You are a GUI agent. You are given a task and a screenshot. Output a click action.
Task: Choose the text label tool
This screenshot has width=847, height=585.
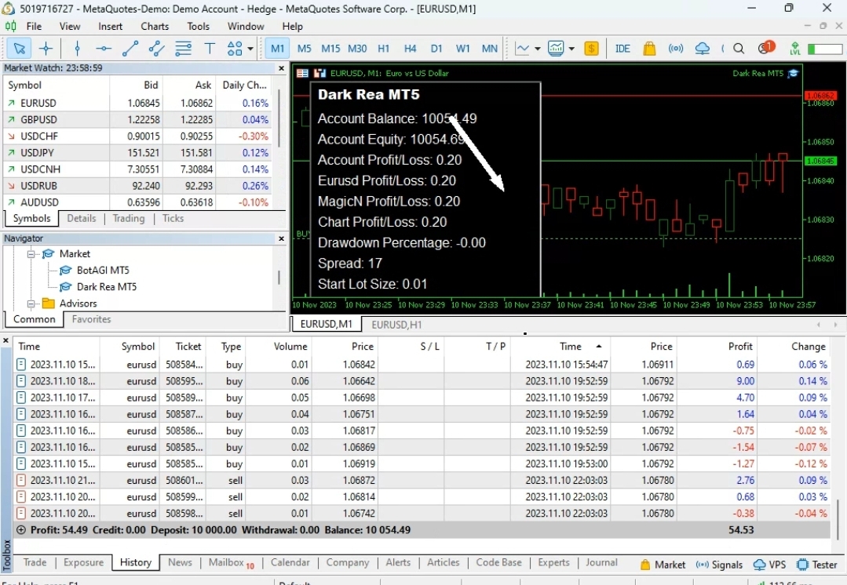click(210, 49)
